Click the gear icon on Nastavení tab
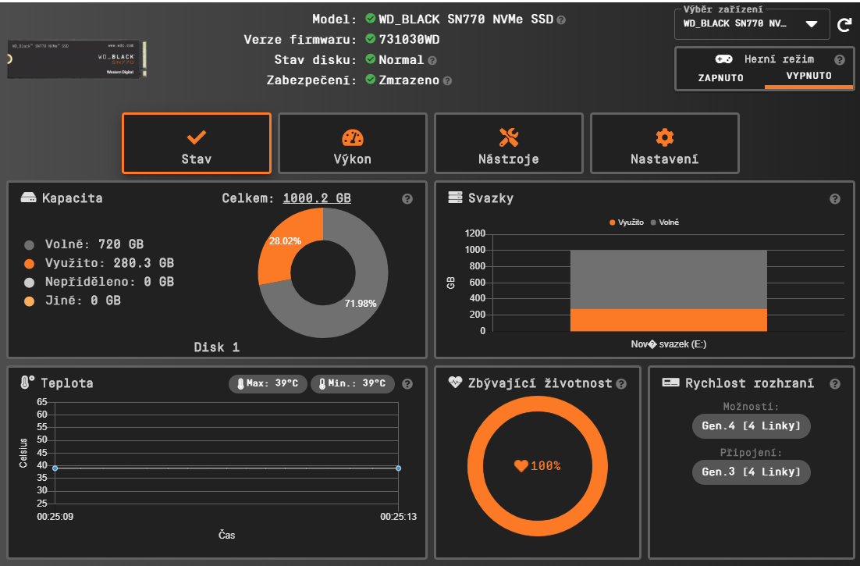 664,137
